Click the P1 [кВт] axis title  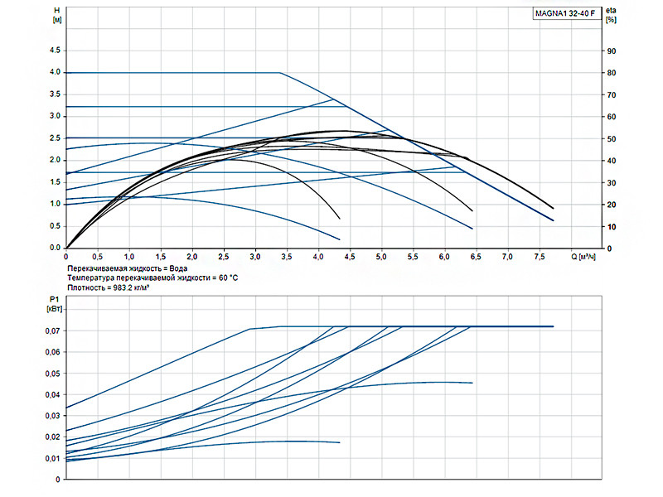pyautogui.click(x=55, y=304)
